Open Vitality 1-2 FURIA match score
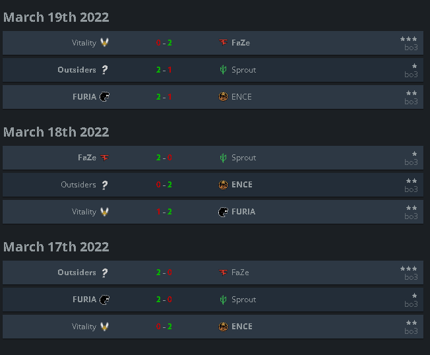The image size is (430, 355). pyautogui.click(x=164, y=212)
